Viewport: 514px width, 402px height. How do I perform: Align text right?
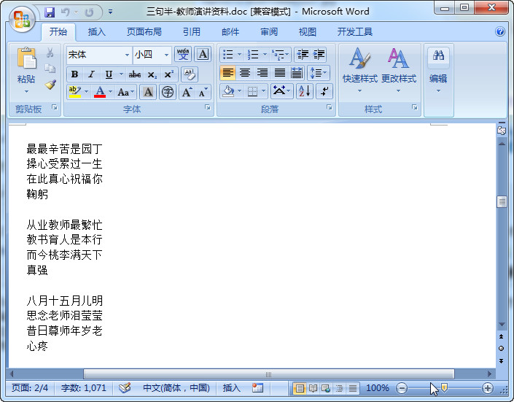pyautogui.click(x=262, y=73)
